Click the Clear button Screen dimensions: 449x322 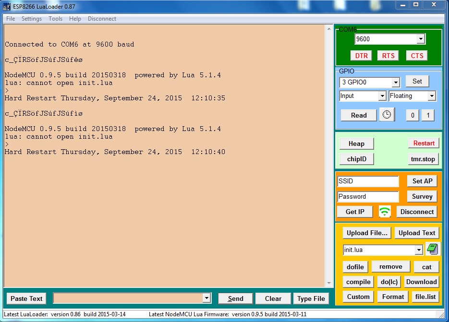click(273, 298)
